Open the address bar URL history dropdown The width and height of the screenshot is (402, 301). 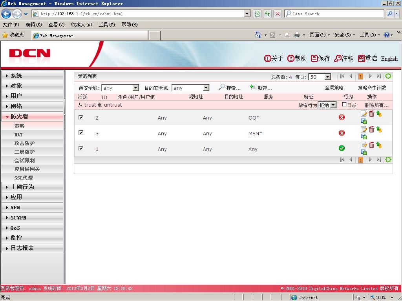247,14
